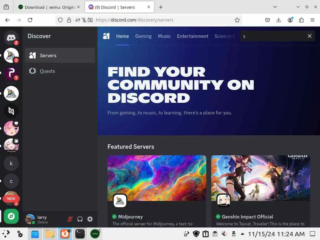Click the Midjourney server name
Screen dimensions: 320x240
click(130, 217)
